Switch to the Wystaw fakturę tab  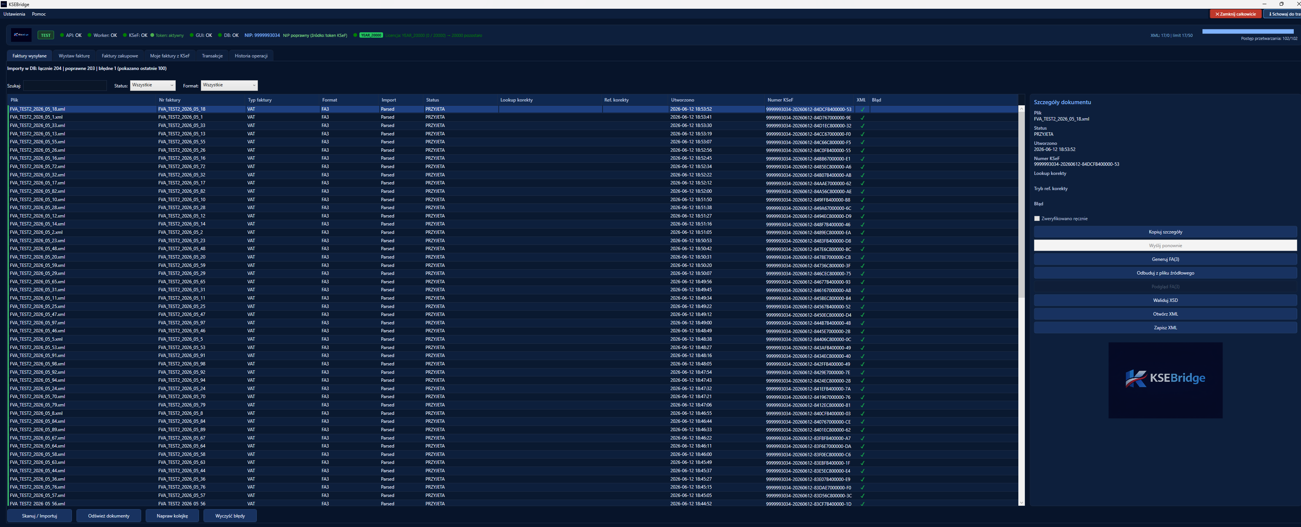click(74, 56)
